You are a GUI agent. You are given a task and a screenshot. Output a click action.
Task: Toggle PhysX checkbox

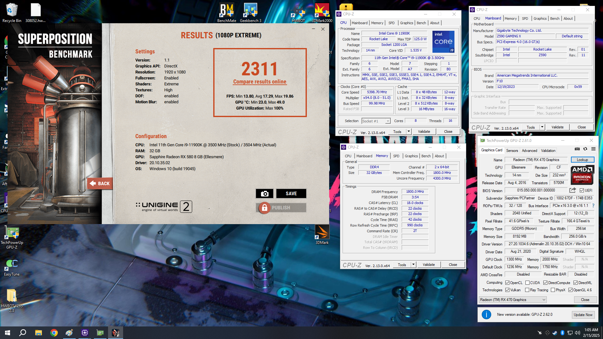pyautogui.click(x=553, y=290)
